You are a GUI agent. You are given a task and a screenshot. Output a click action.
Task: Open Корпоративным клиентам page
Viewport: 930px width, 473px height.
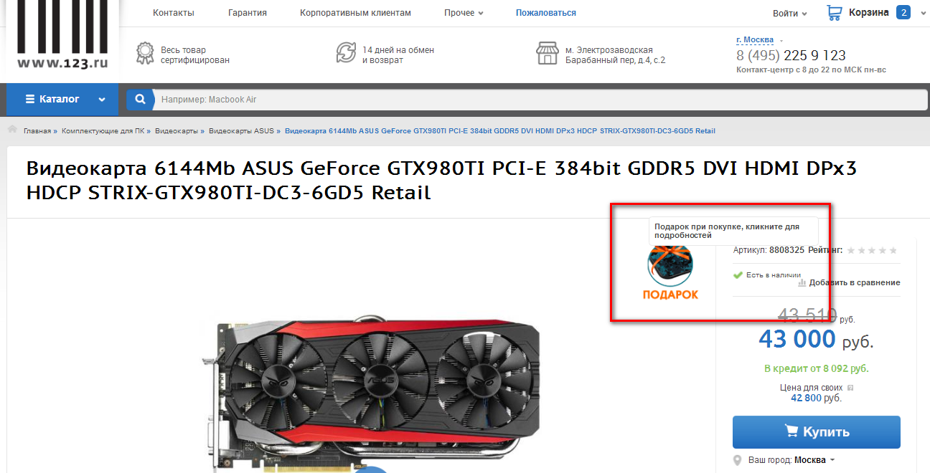point(356,13)
